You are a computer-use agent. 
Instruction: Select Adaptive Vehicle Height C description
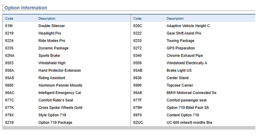pos(188,26)
